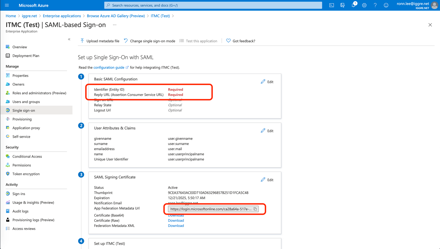Open the ITMC (Test) breadcrumb
This screenshot has height=249, width=440.
pos(160,16)
